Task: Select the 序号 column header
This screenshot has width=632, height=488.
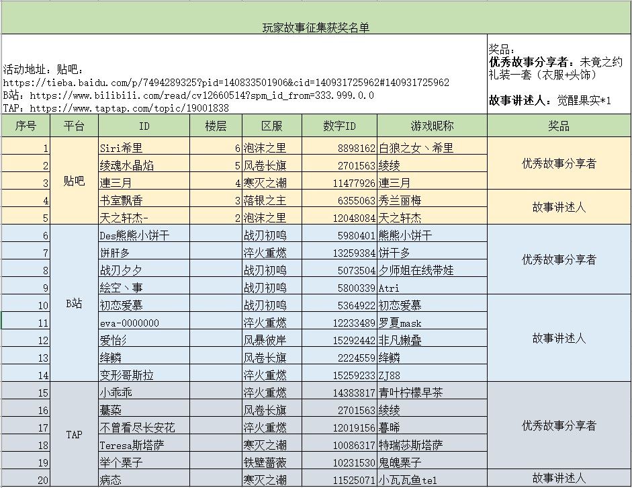Action: coord(26,126)
